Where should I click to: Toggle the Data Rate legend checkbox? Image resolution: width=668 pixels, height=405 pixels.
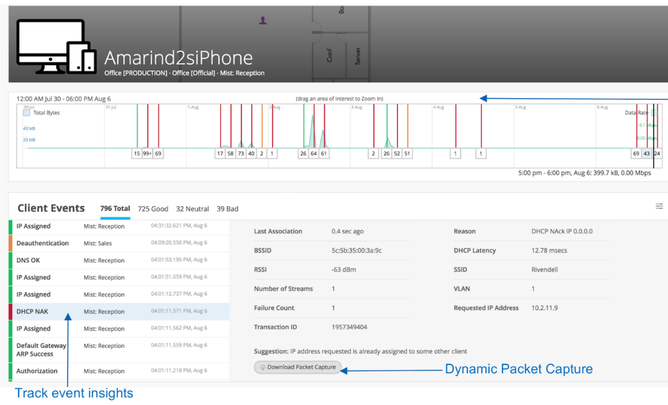point(654,112)
